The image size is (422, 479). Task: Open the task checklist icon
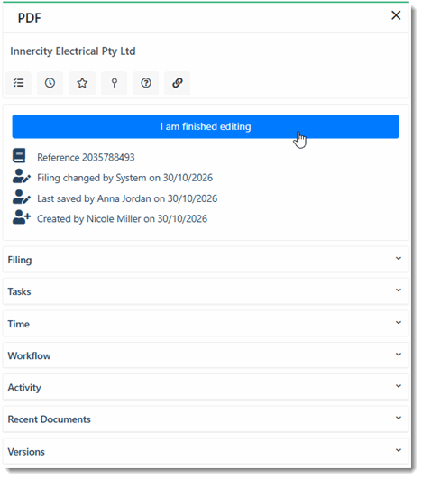(x=19, y=83)
